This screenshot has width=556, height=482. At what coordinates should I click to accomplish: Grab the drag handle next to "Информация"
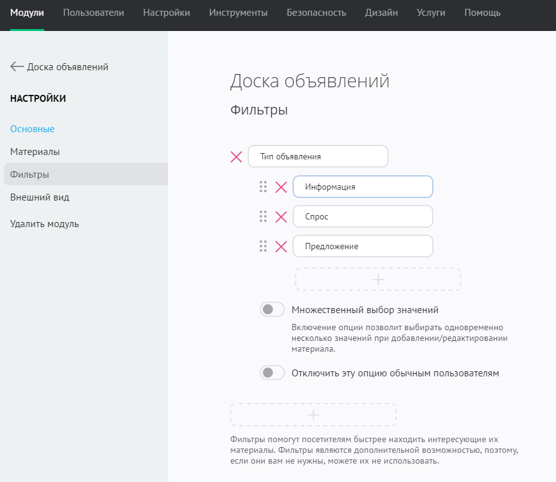click(263, 187)
